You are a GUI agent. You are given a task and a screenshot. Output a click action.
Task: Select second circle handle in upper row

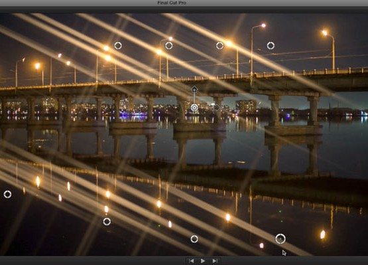click(169, 46)
